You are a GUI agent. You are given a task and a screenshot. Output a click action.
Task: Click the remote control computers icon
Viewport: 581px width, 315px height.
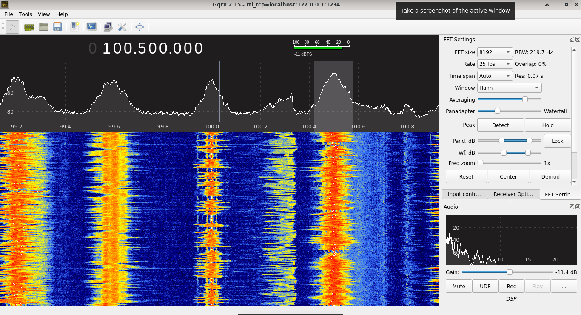click(108, 27)
